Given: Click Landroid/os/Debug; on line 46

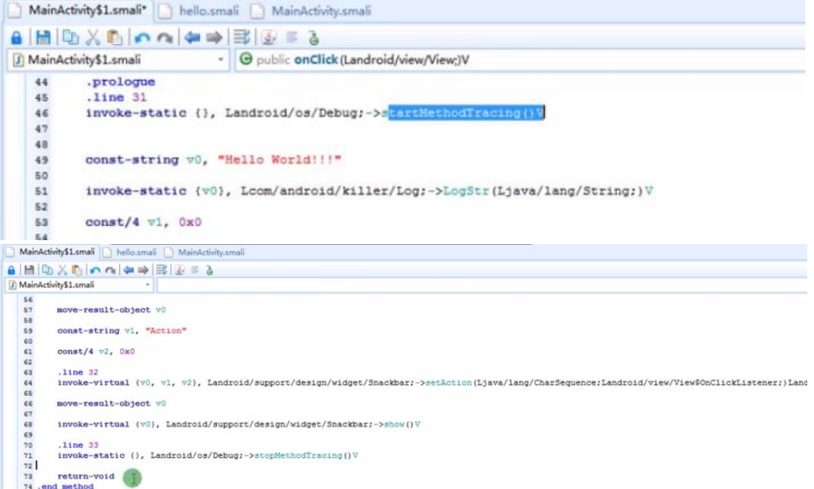Looking at the screenshot, I should coord(294,112).
